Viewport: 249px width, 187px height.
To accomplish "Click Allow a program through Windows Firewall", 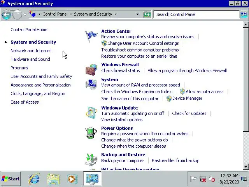I will pyautogui.click(x=187, y=71).
